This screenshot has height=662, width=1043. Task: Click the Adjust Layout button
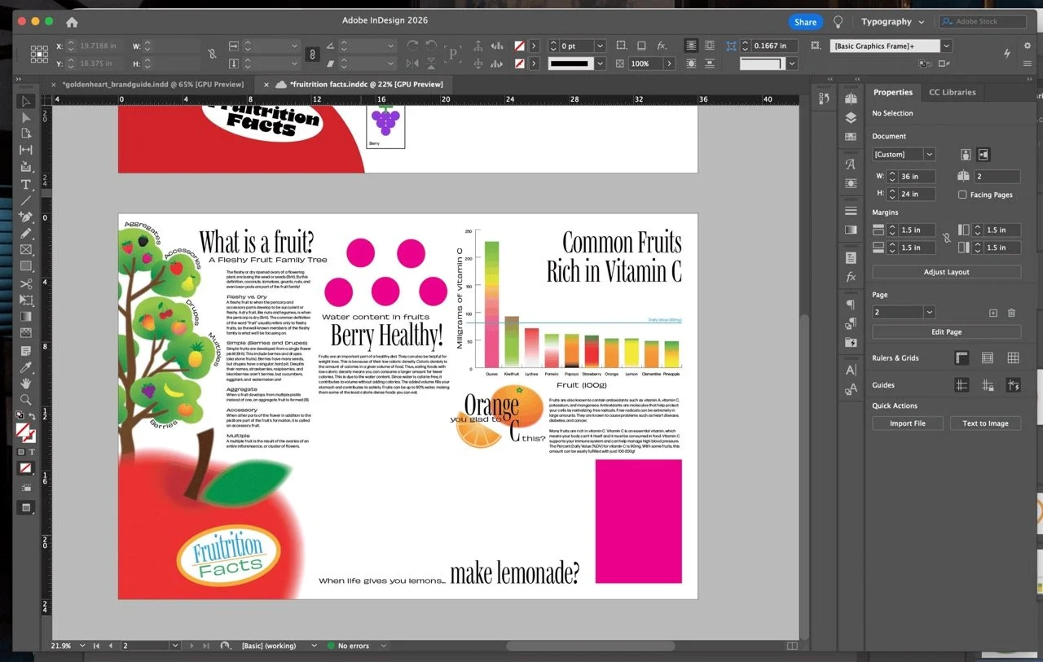click(946, 272)
